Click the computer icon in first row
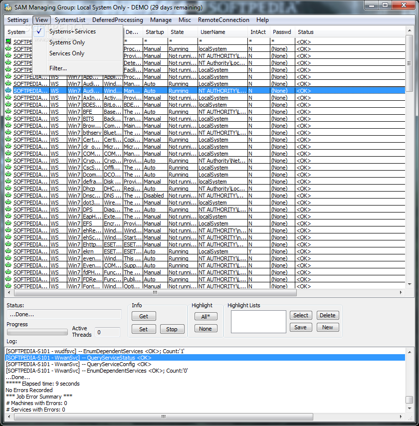The image size is (419, 426). pos(8,41)
